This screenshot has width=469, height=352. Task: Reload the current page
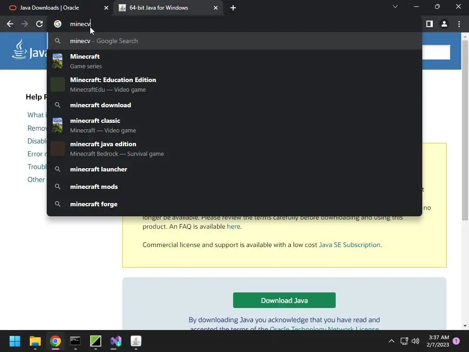click(x=39, y=24)
